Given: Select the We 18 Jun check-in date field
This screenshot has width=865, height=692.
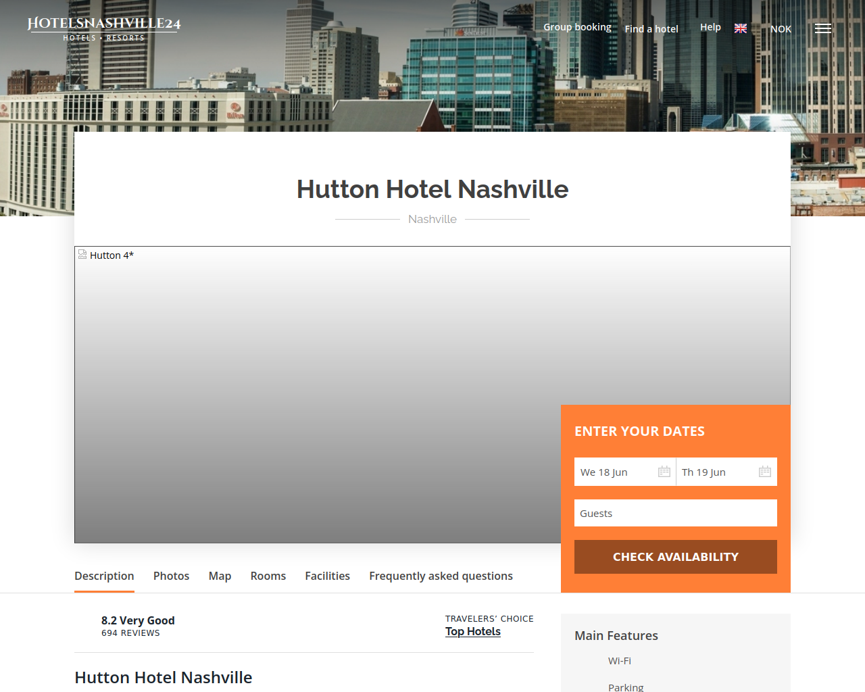Looking at the screenshot, I should coord(625,472).
